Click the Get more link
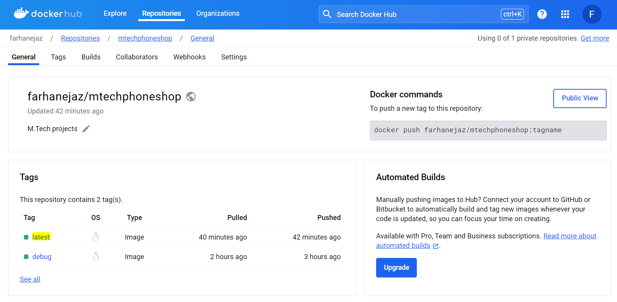Screen dimensions: 617x302 click(595, 38)
